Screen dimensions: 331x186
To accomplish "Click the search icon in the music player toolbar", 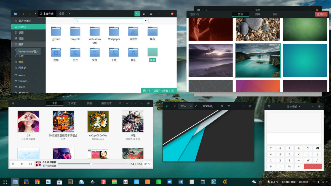I will click(120, 103).
